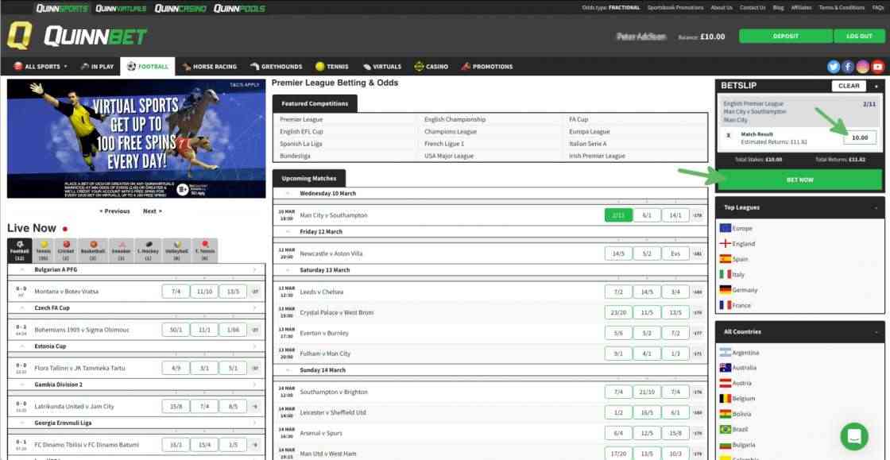Collapse the Wednesday 10 March match group
The image size is (890, 460).
(285, 193)
